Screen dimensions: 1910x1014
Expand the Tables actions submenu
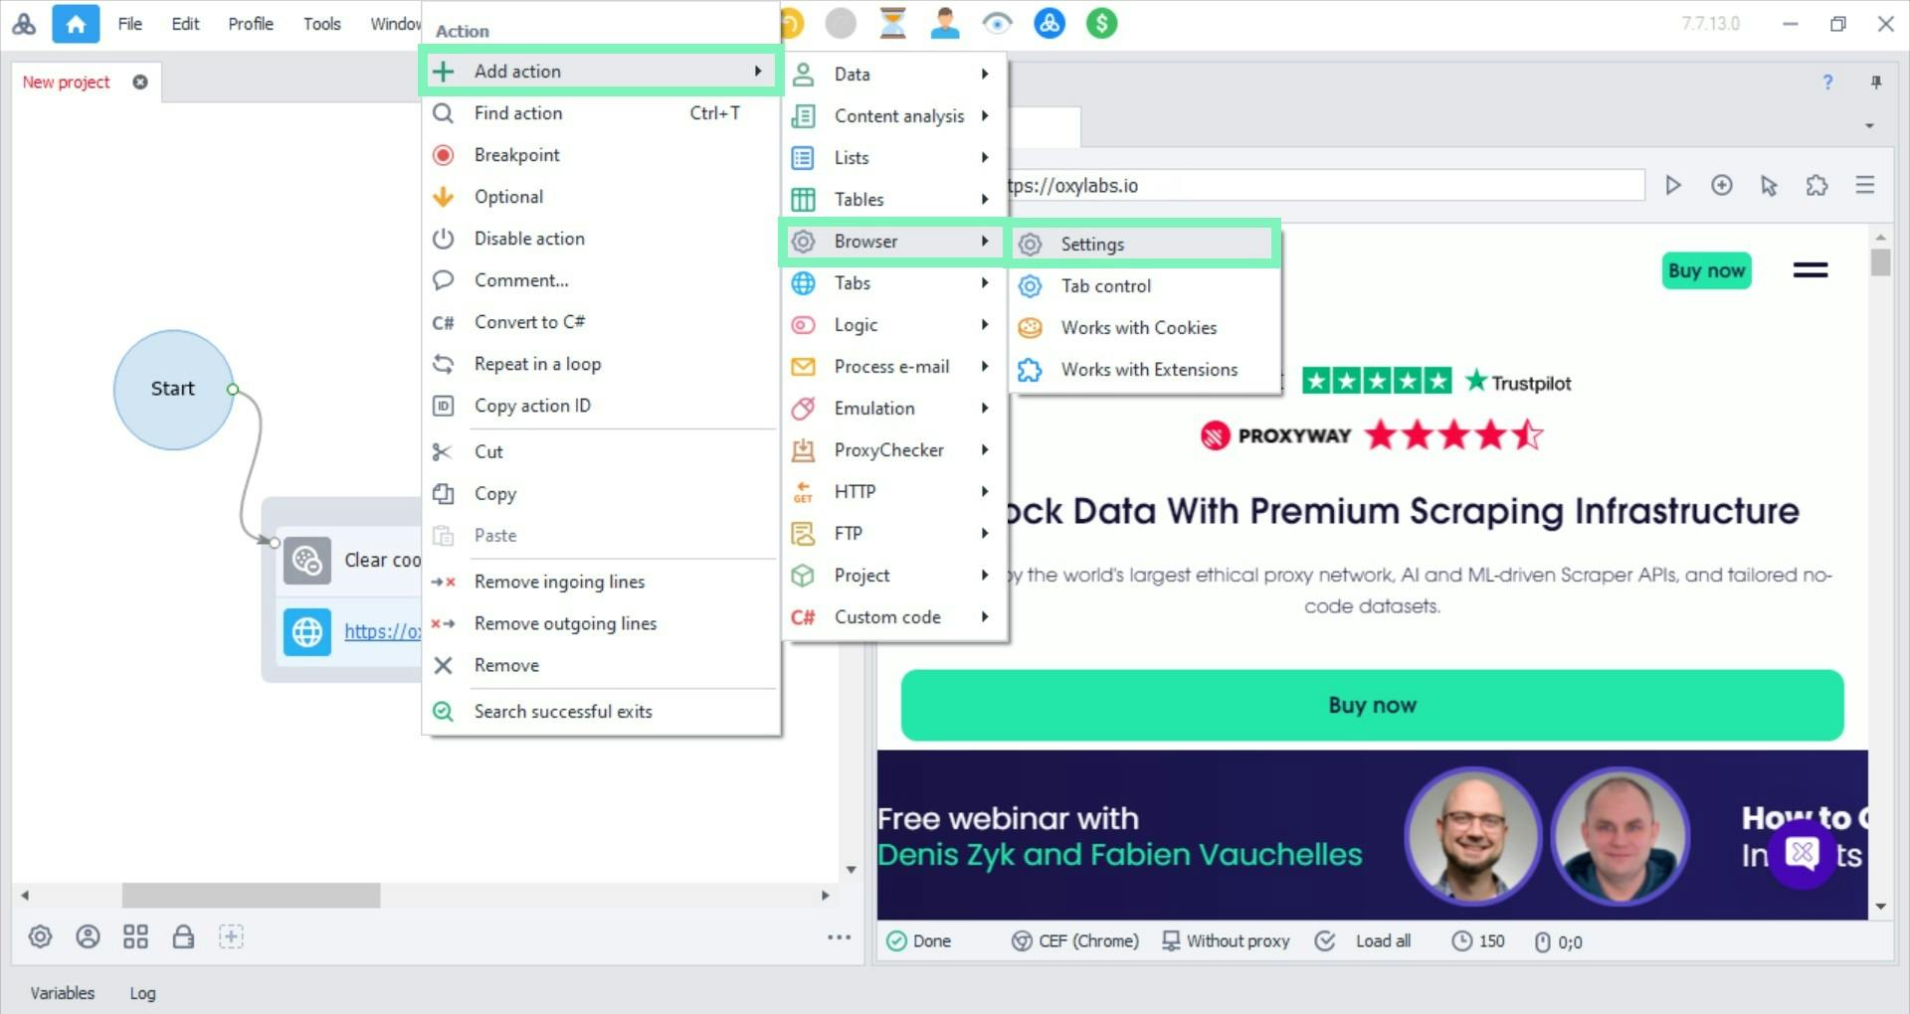pyautogui.click(x=860, y=199)
